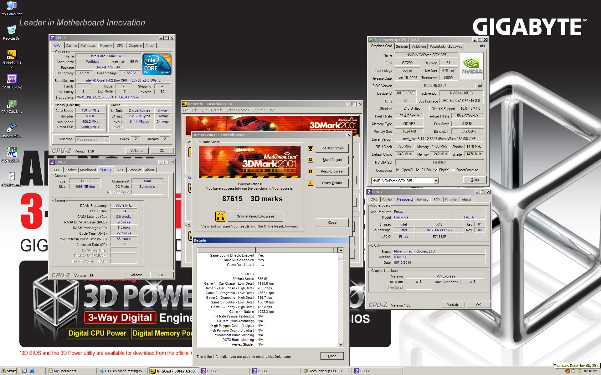Click Online ResultBrowser yellow icon
The width and height of the screenshot is (601, 375).
pyautogui.click(x=220, y=216)
